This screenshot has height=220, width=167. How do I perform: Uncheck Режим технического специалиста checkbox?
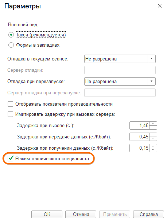[x=11, y=158]
